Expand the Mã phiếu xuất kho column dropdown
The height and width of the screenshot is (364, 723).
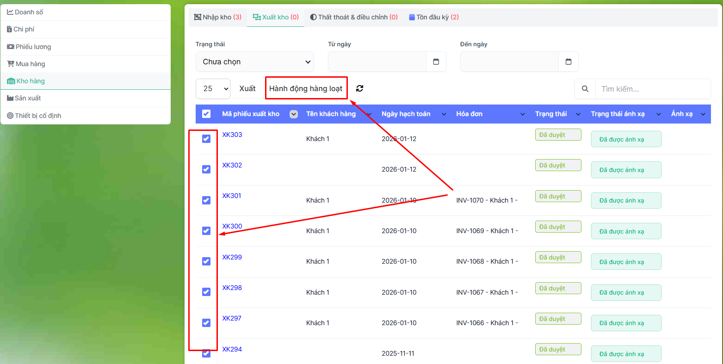click(294, 114)
